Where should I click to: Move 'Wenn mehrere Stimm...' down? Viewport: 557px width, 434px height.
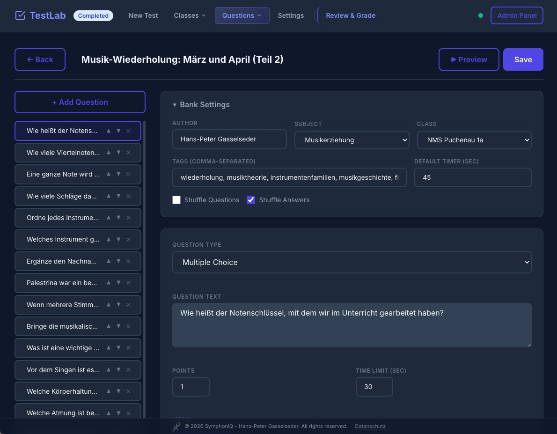[x=118, y=305]
